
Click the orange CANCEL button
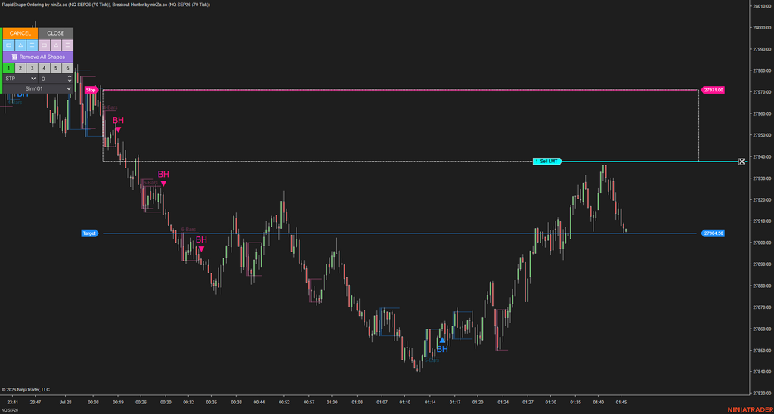[20, 33]
